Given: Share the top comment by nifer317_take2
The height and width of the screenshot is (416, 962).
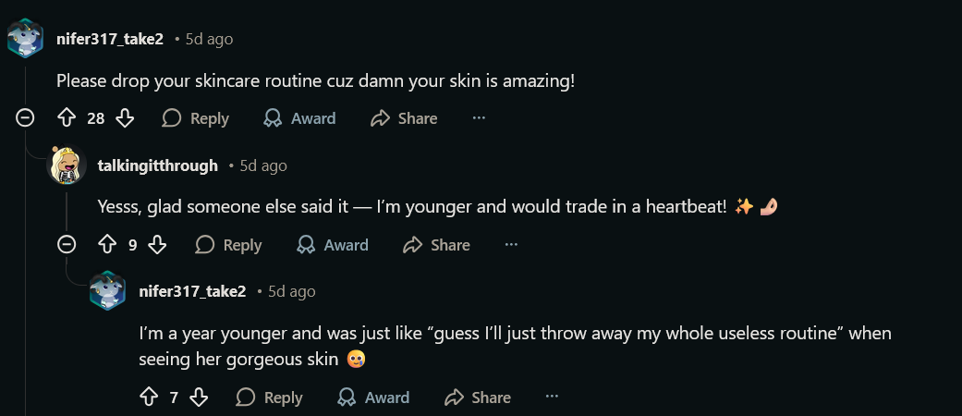Looking at the screenshot, I should point(404,118).
